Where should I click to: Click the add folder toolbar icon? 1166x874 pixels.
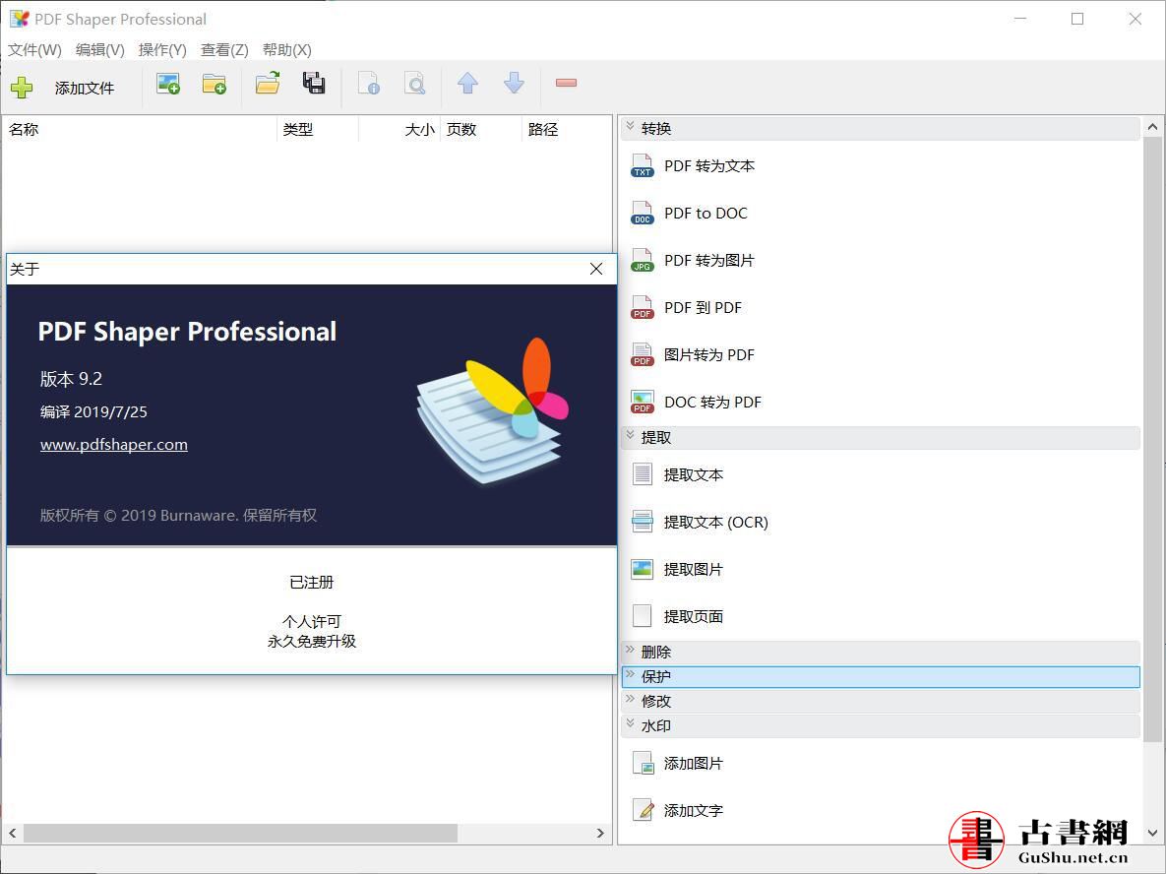click(x=215, y=84)
